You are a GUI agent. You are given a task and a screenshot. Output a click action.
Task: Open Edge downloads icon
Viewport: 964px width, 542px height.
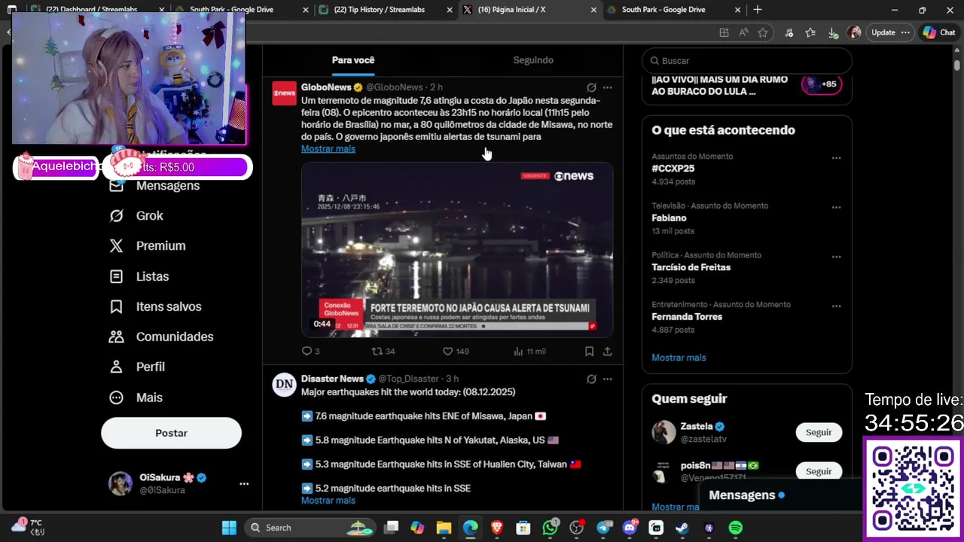tap(832, 32)
